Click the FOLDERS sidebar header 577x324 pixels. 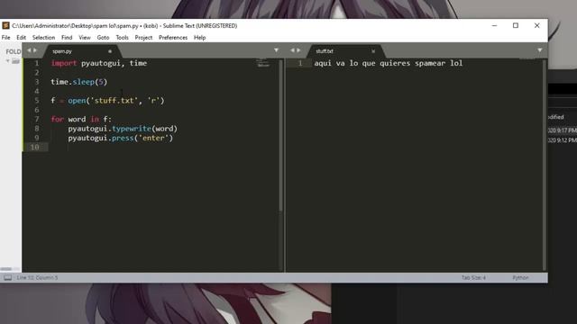[x=14, y=51]
